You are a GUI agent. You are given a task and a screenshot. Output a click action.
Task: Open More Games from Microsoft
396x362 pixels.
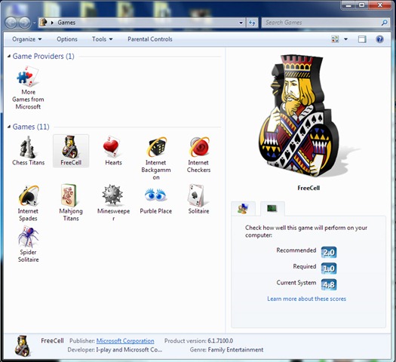[28, 76]
